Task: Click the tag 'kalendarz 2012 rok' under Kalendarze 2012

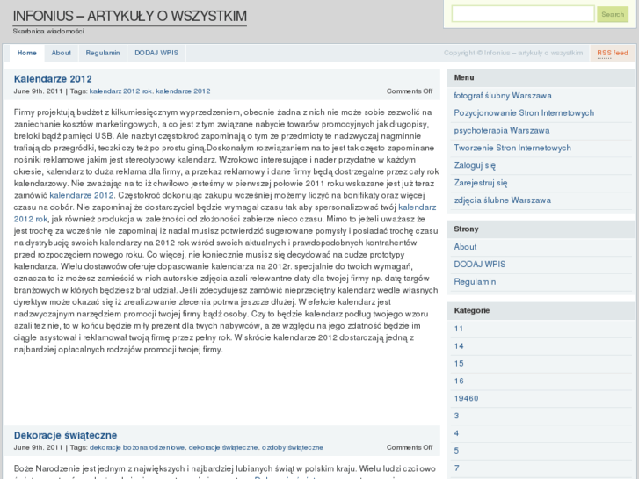Action: pyautogui.click(x=120, y=91)
